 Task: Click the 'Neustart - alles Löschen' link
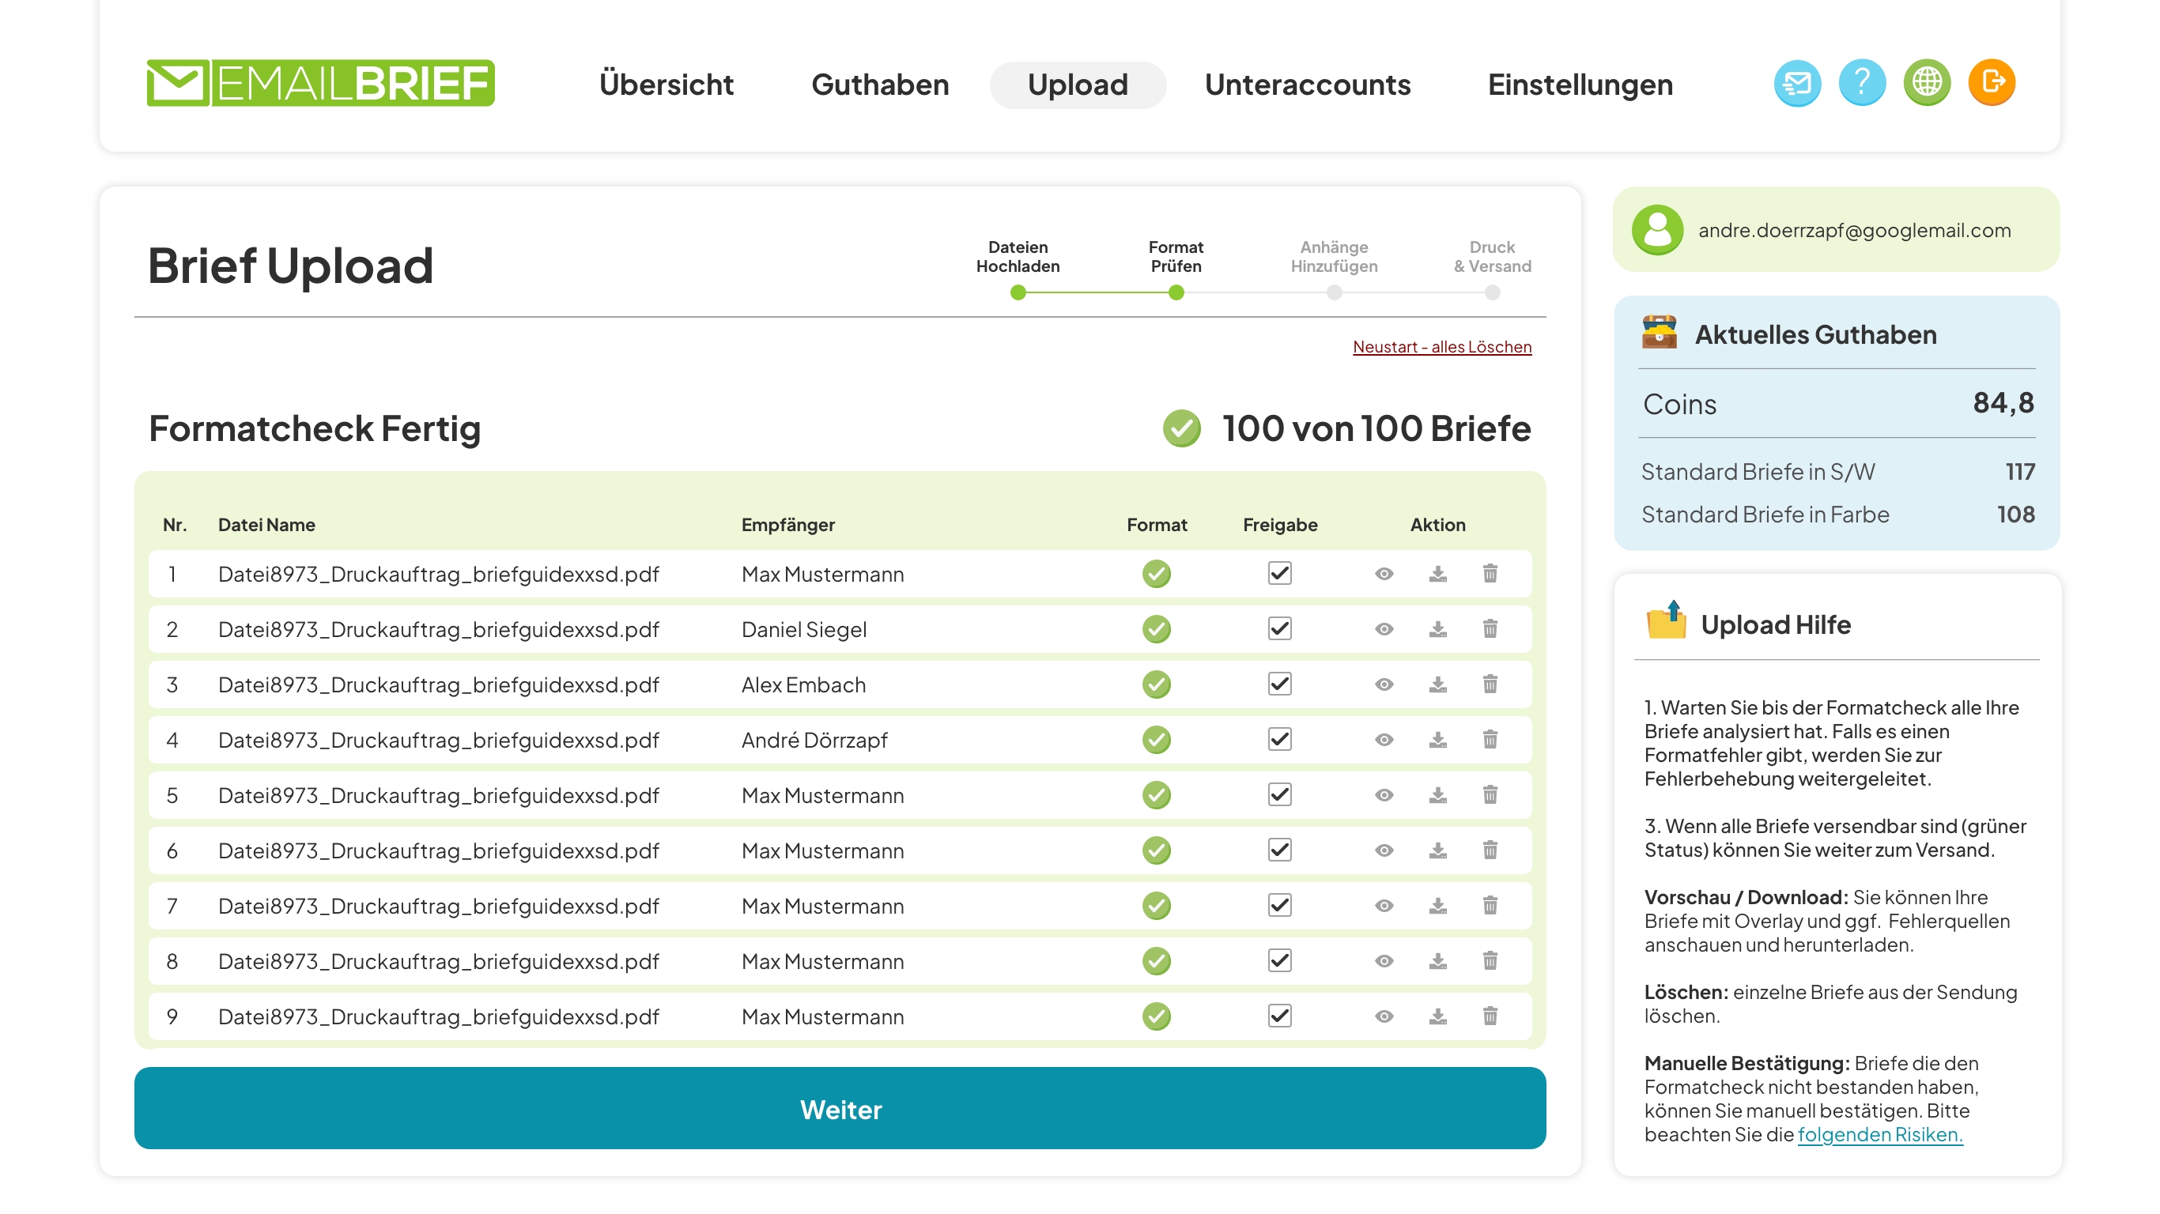[1441, 347]
